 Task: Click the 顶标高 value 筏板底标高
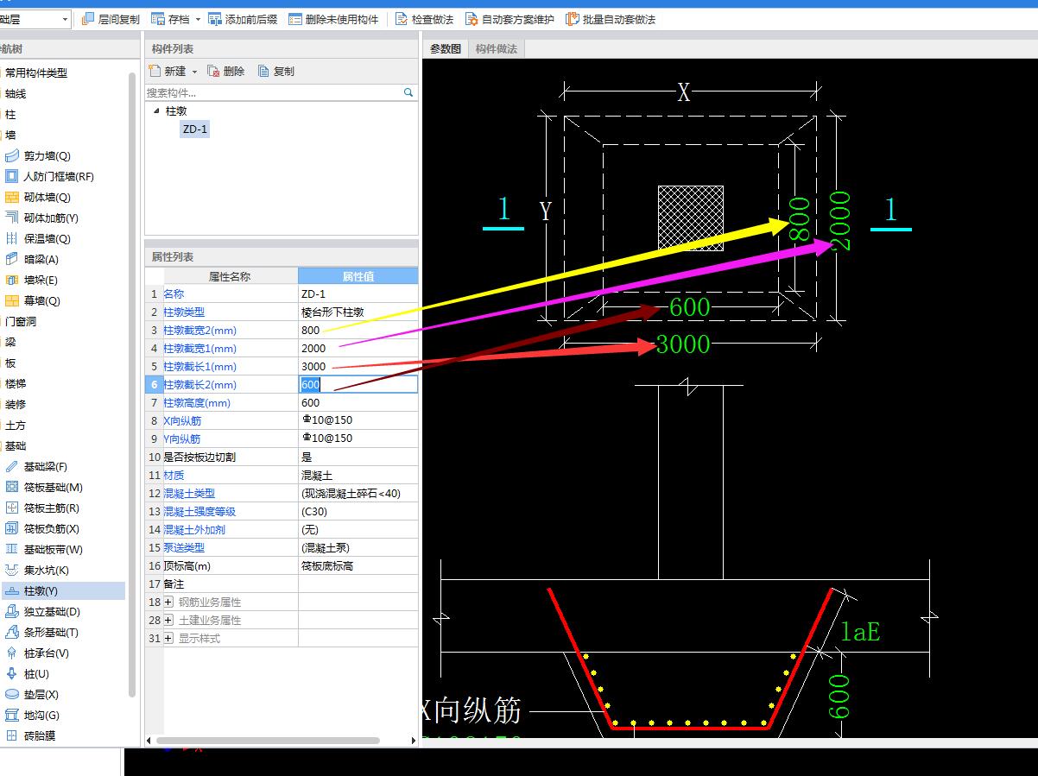[358, 566]
